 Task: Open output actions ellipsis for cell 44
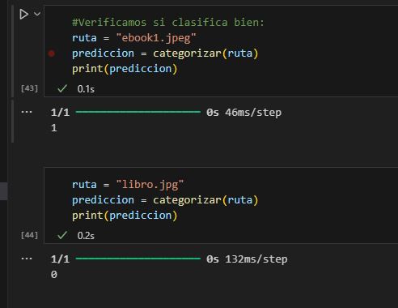(27, 259)
